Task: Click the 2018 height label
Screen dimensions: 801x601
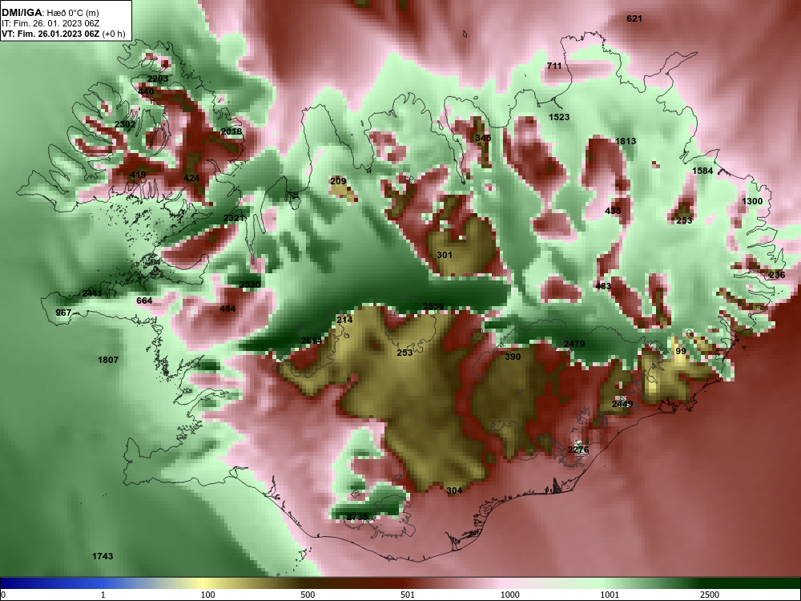Action: (231, 131)
